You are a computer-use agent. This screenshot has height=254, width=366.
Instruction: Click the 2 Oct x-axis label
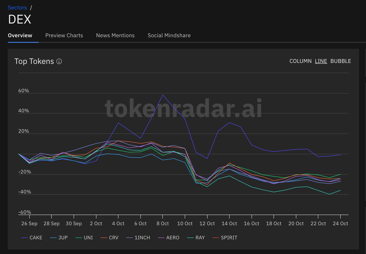pyautogui.click(x=96, y=224)
